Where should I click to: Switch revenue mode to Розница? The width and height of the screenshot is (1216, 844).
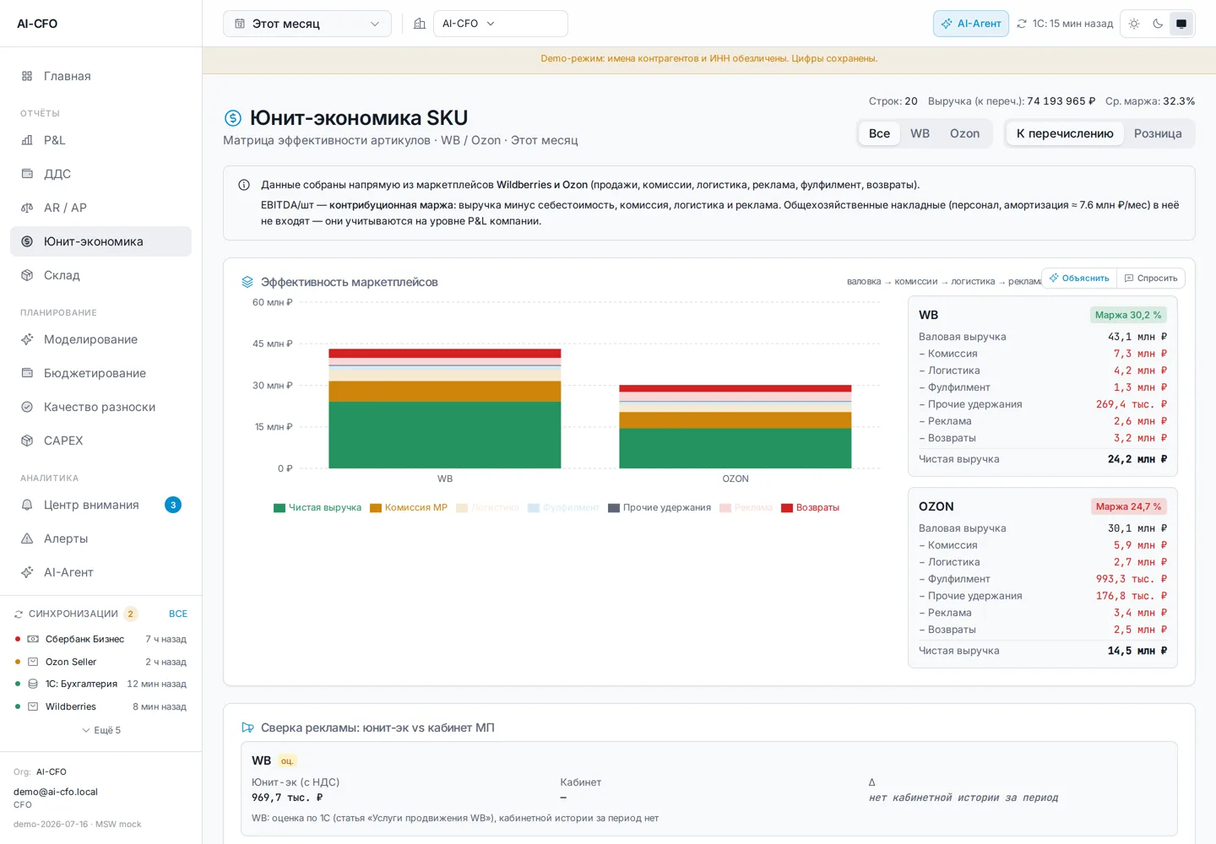click(x=1158, y=133)
